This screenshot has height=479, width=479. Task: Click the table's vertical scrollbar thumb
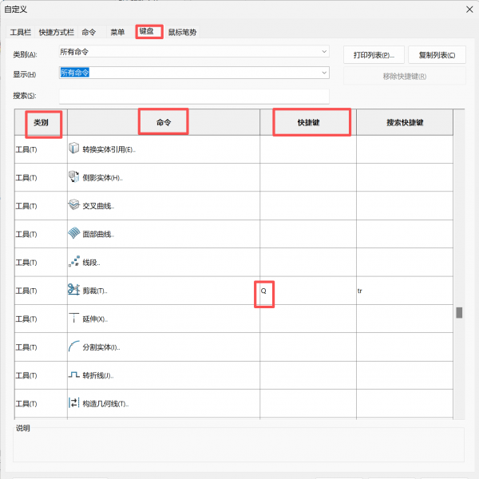[459, 312]
